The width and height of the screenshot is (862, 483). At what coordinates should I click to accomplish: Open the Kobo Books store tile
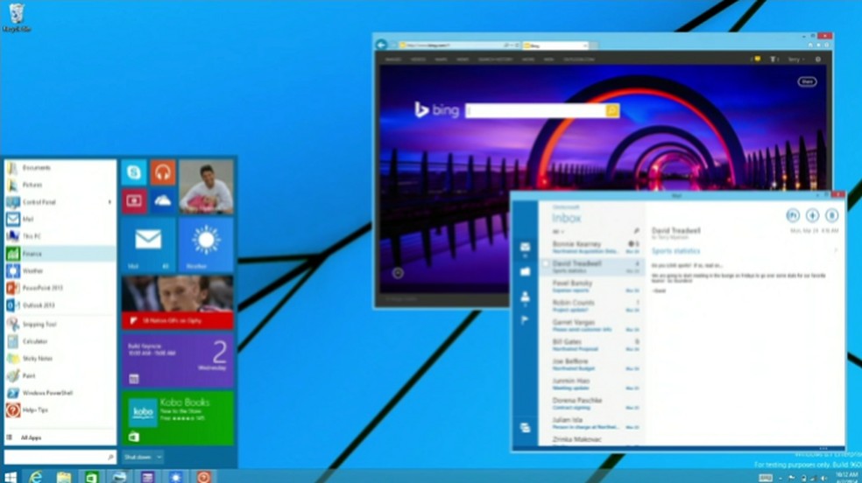tap(178, 417)
